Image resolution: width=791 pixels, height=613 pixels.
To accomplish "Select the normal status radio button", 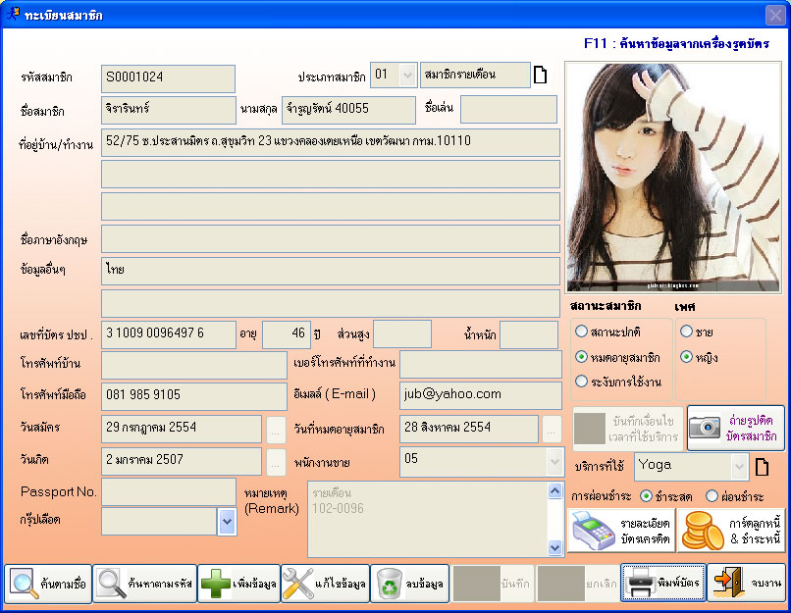I will coord(582,332).
